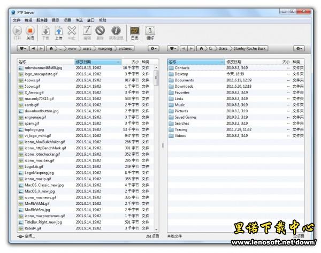Jump to Users in local breadcrumb
The image size is (321, 253).
[223, 49]
